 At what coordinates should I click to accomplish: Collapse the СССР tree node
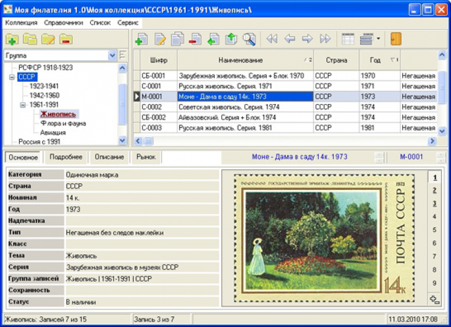tap(12, 78)
